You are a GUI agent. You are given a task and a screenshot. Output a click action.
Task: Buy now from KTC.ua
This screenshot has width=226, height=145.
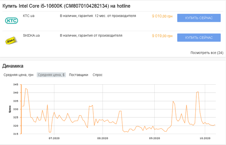pos(199,18)
